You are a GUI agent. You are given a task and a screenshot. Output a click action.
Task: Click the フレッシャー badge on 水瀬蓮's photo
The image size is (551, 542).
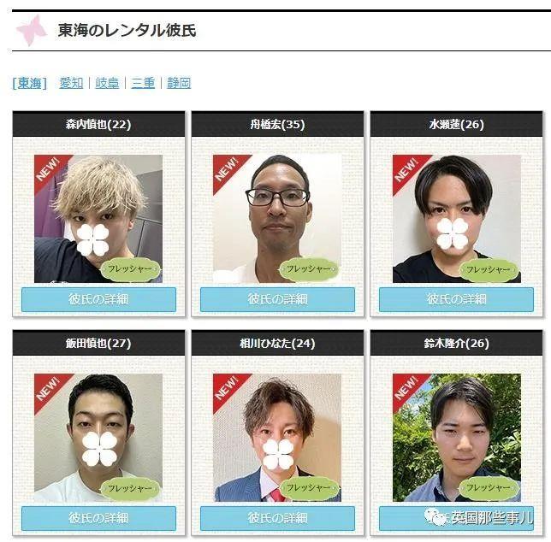click(489, 269)
